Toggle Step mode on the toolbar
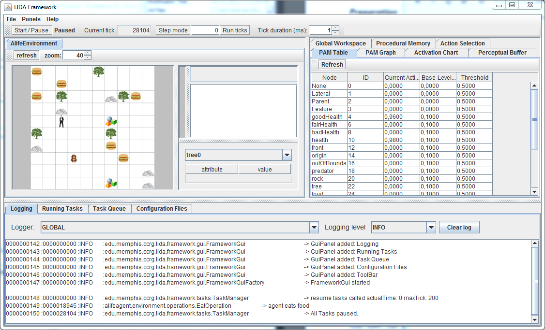Viewport: 545px width, 330px height. 173,30
